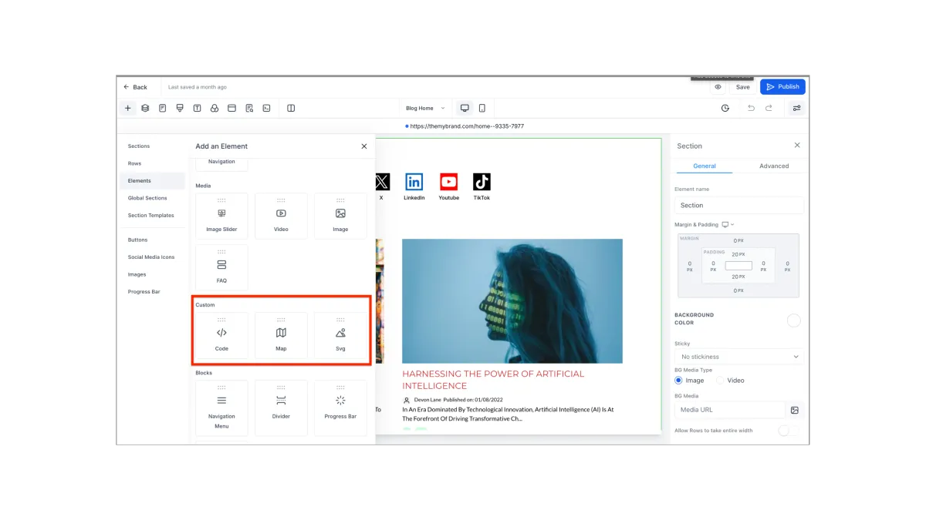Open the Blog Home page dropdown
Image resolution: width=926 pixels, height=520 pixels.
pyautogui.click(x=425, y=109)
